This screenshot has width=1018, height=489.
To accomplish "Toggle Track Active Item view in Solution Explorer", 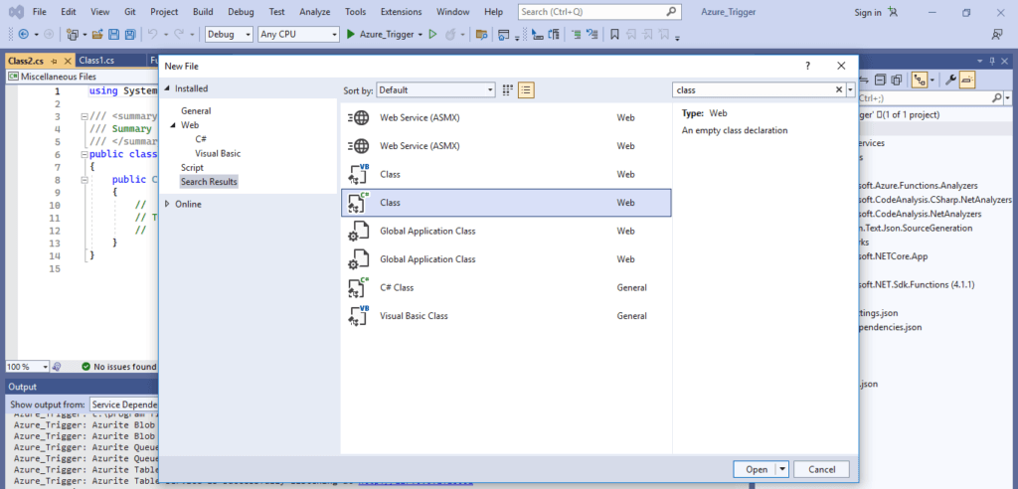I will click(920, 80).
